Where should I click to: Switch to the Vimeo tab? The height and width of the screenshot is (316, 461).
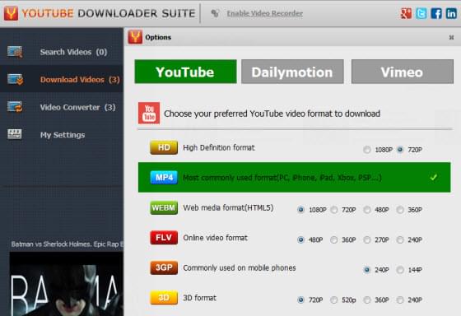point(403,72)
